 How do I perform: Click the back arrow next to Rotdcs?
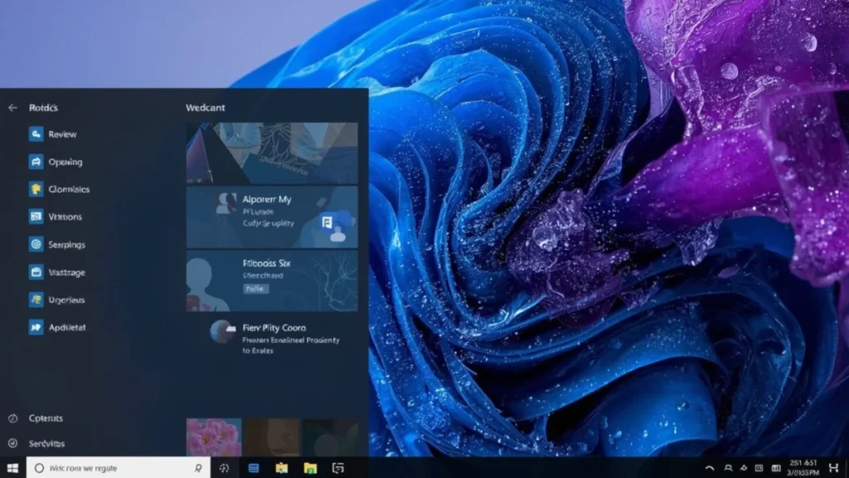pos(13,108)
